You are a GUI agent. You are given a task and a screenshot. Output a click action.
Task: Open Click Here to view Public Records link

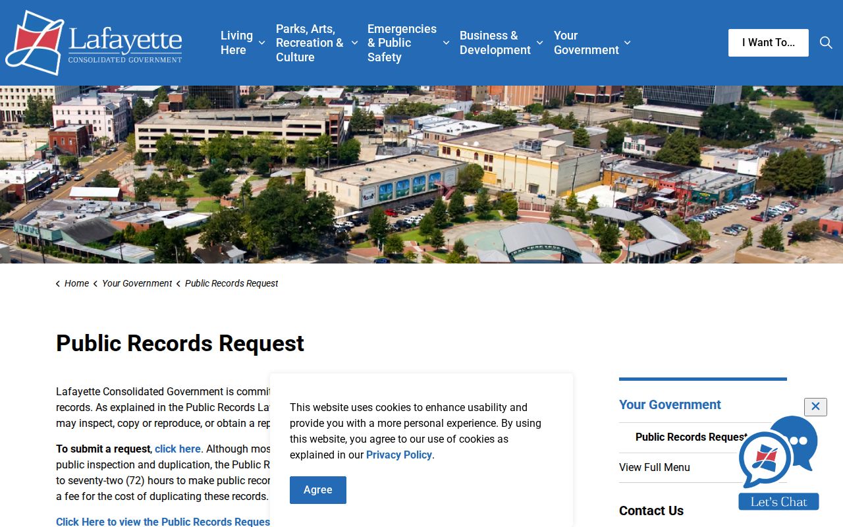tap(163, 522)
